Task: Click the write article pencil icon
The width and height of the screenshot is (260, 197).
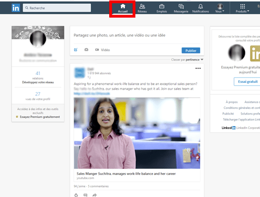Action: pyautogui.click(x=76, y=50)
